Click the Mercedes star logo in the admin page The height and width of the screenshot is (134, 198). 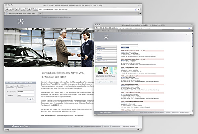[106, 37]
